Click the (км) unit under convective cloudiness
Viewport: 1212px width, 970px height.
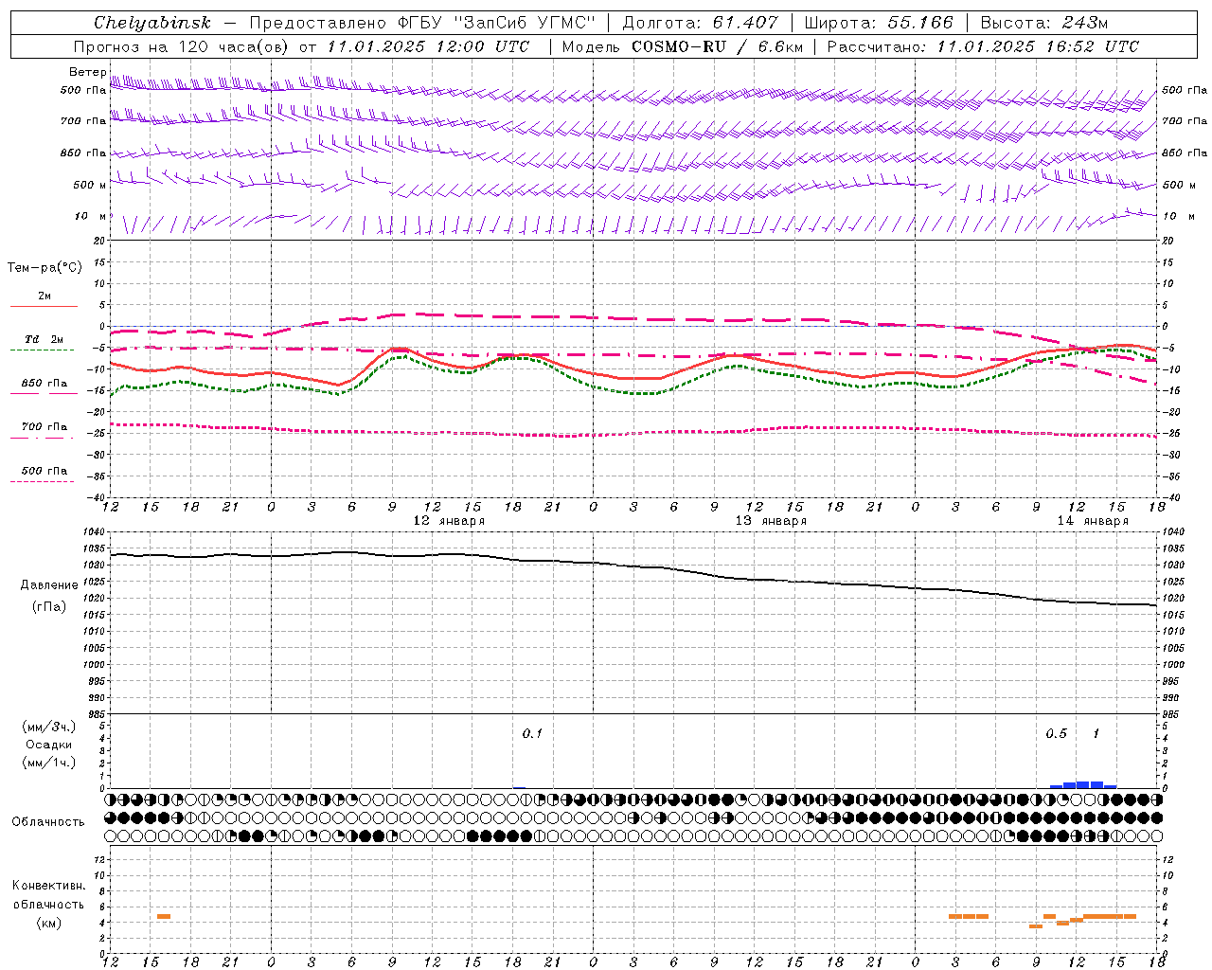(48, 923)
